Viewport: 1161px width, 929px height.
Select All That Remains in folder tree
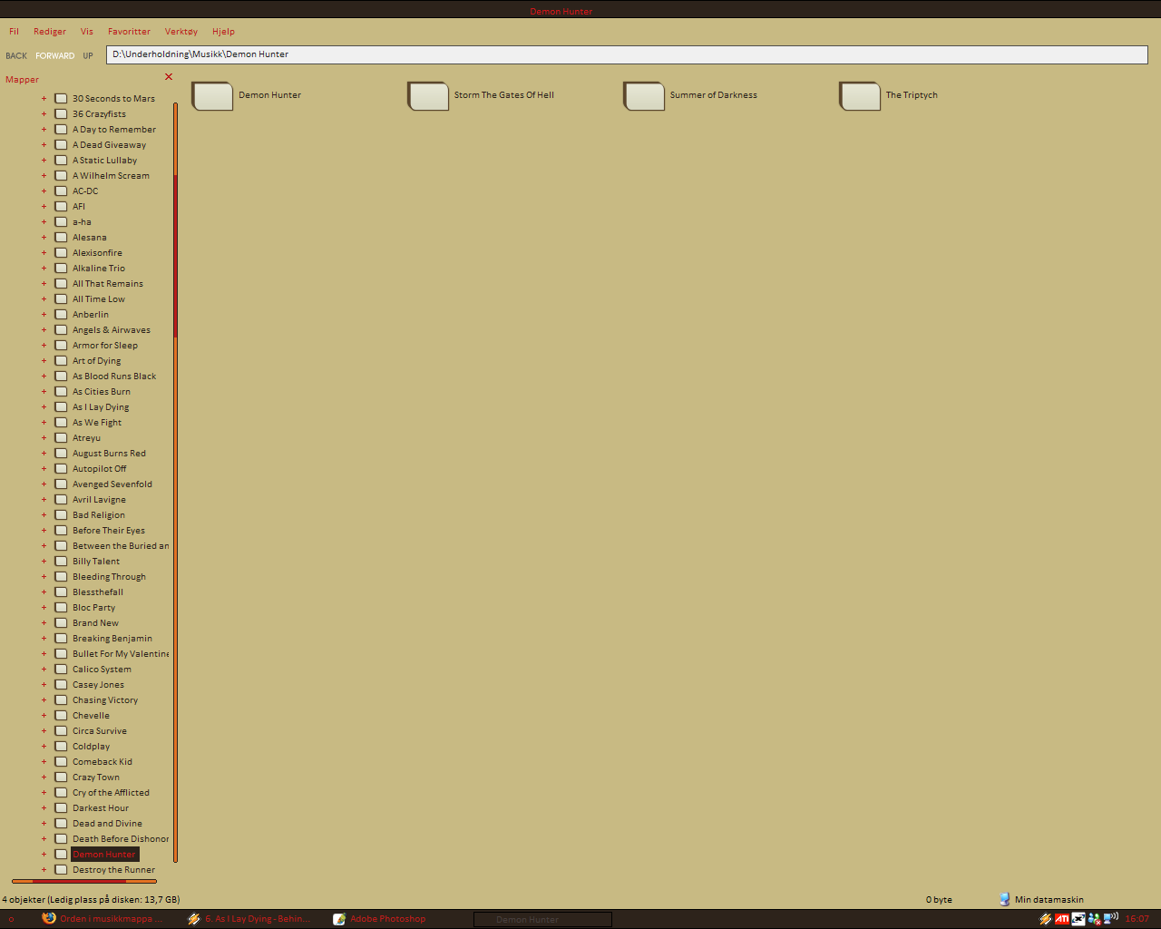coord(108,283)
